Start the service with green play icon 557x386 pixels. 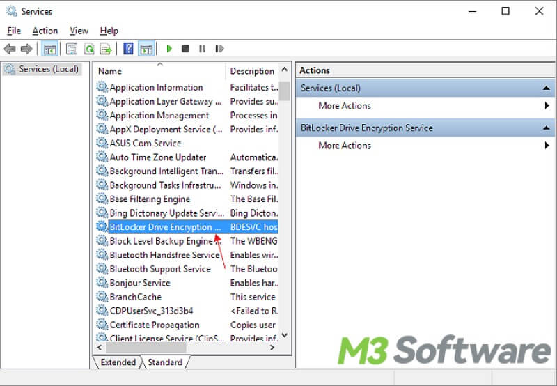click(169, 48)
